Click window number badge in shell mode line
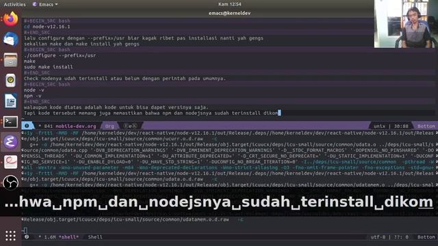438x246 pixels. [x=27, y=237]
